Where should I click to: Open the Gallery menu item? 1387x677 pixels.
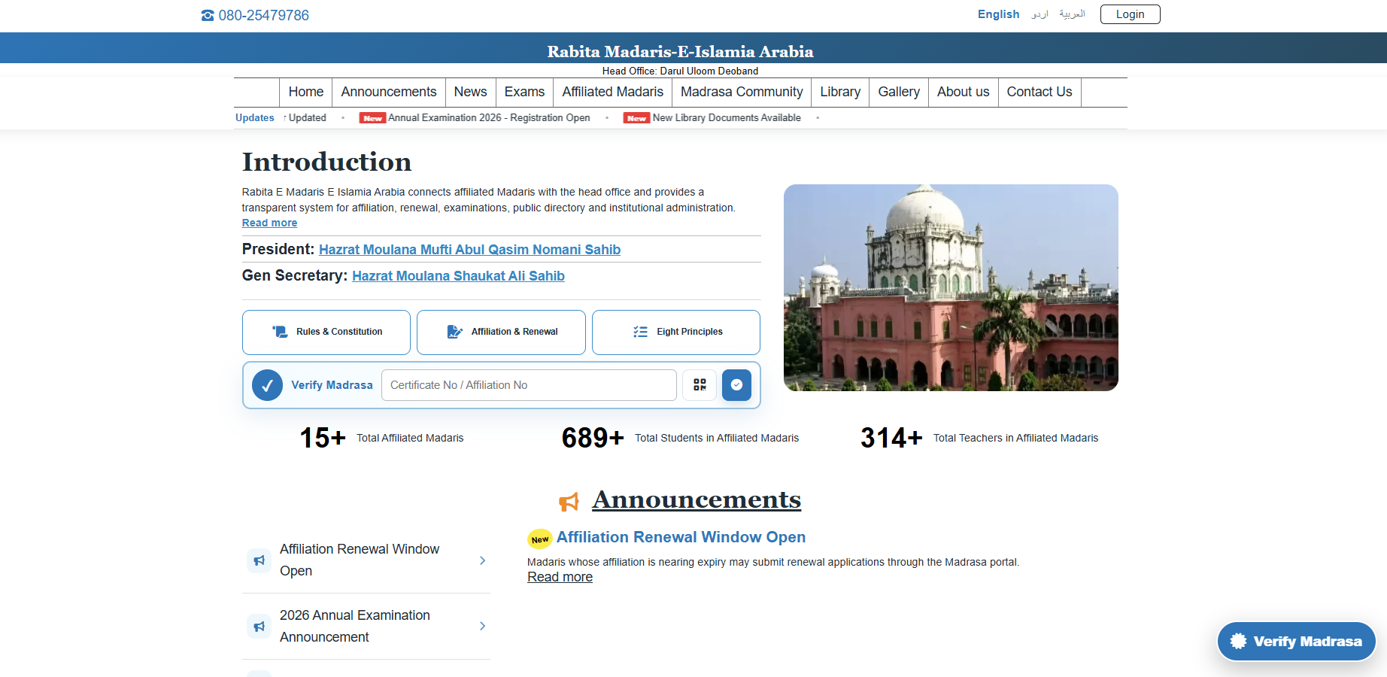[x=899, y=92]
